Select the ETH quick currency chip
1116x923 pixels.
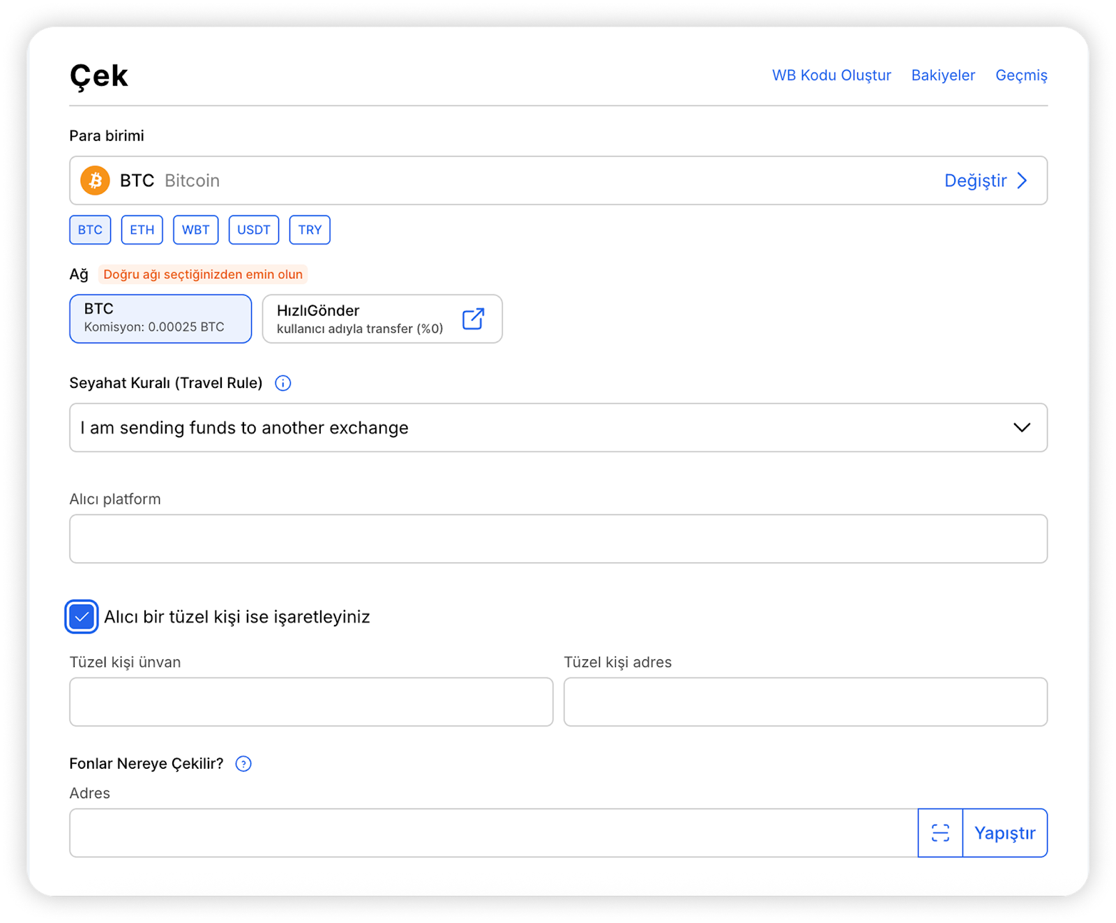142,230
